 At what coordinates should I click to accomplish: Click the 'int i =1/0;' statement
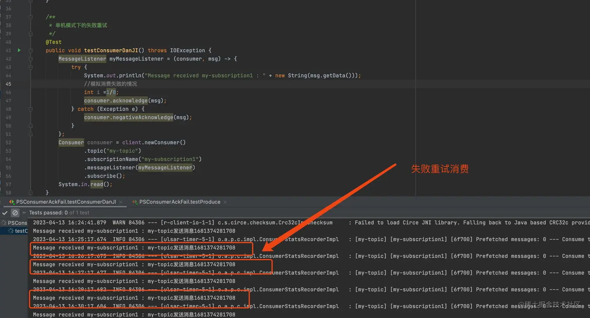[101, 92]
